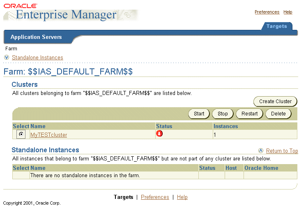The width and height of the screenshot is (299, 212).
Task: Click the red down status icon for MyTESTcluster
Action: tap(159, 133)
